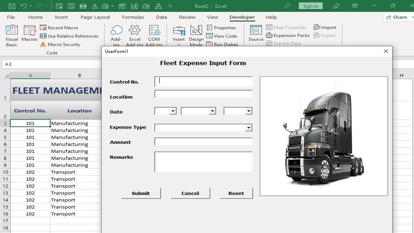The image size is (414, 233).
Task: Click the Control No. text field in the form
Action: tap(203, 82)
